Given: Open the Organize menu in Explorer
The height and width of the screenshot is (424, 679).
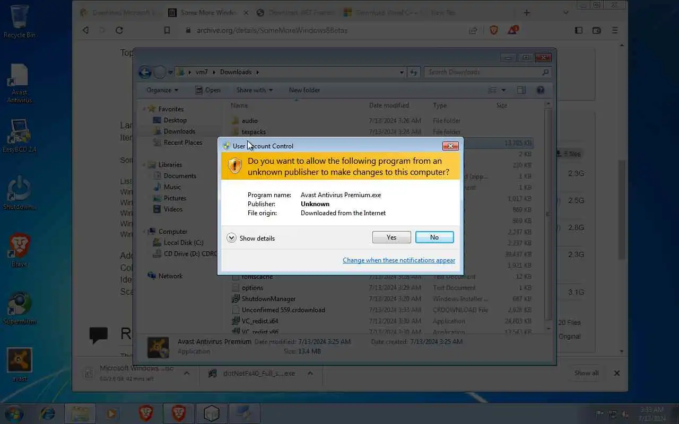Looking at the screenshot, I should (x=162, y=90).
